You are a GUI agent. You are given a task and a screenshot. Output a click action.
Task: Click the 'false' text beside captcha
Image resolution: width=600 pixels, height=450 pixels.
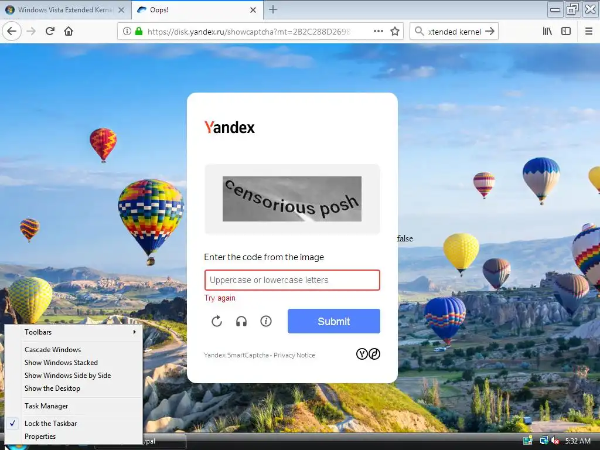(x=405, y=238)
